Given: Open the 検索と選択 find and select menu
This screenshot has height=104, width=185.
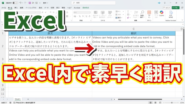Looking at the screenshot, I should tap(142, 14).
